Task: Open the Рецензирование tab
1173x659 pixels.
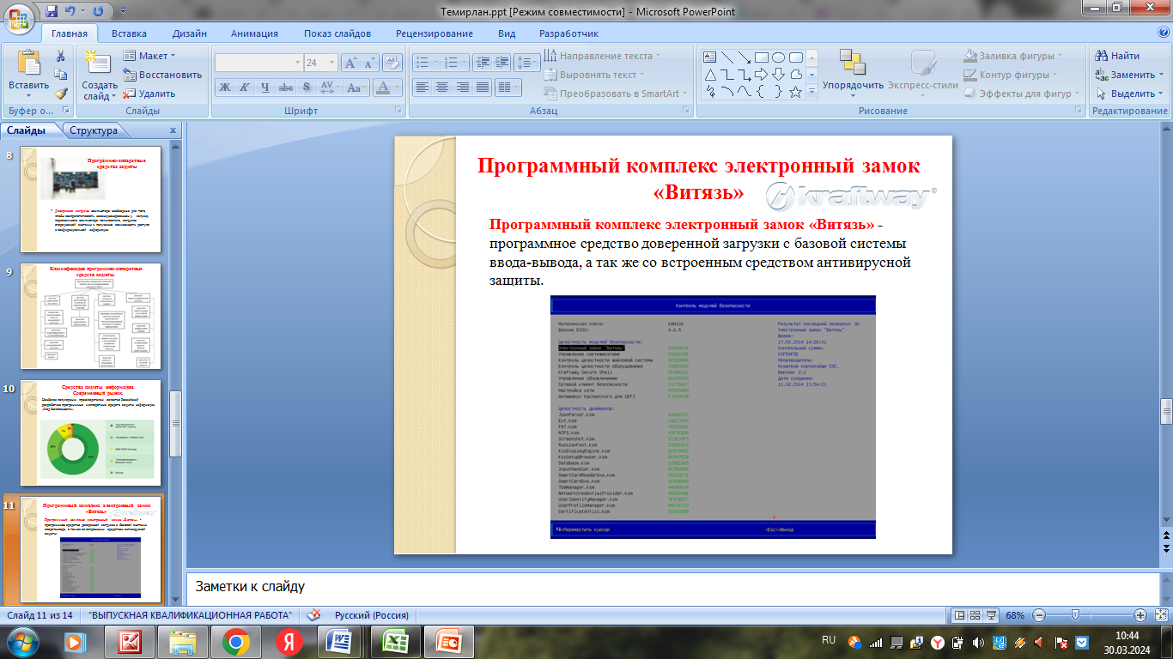Action: tap(435, 33)
